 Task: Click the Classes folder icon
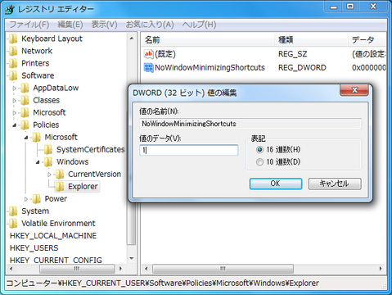pos(25,100)
